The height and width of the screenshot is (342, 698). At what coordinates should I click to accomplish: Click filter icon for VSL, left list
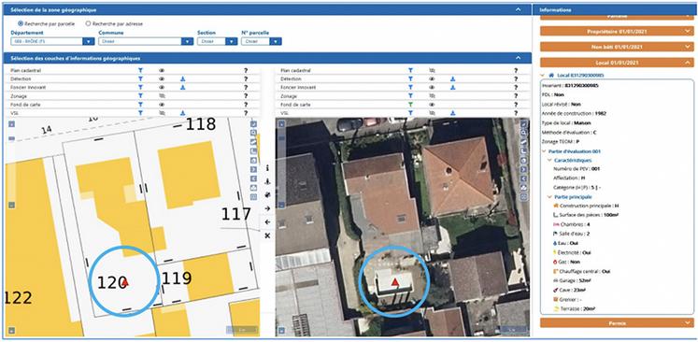141,113
